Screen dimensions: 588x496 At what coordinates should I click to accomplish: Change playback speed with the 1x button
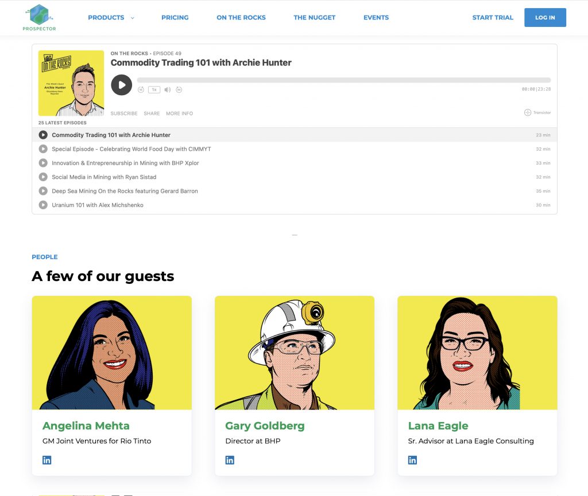coord(154,89)
